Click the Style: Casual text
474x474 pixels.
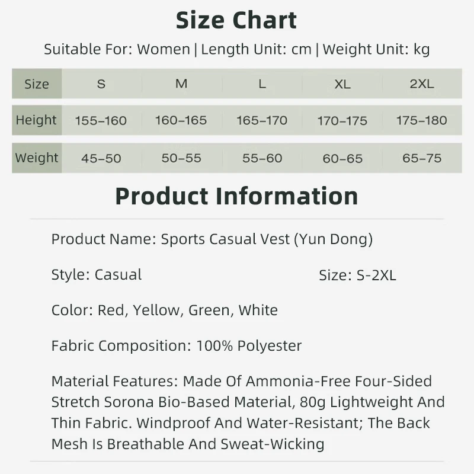[x=97, y=274]
